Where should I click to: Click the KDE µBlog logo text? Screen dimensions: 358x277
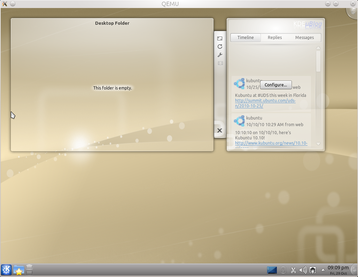tap(308, 24)
